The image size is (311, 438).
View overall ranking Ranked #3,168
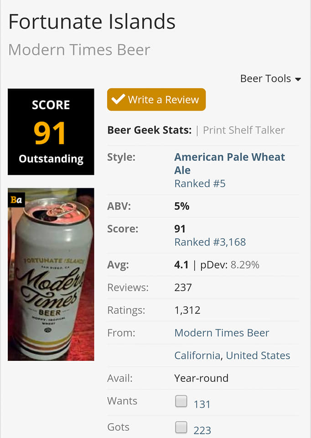[x=210, y=242]
